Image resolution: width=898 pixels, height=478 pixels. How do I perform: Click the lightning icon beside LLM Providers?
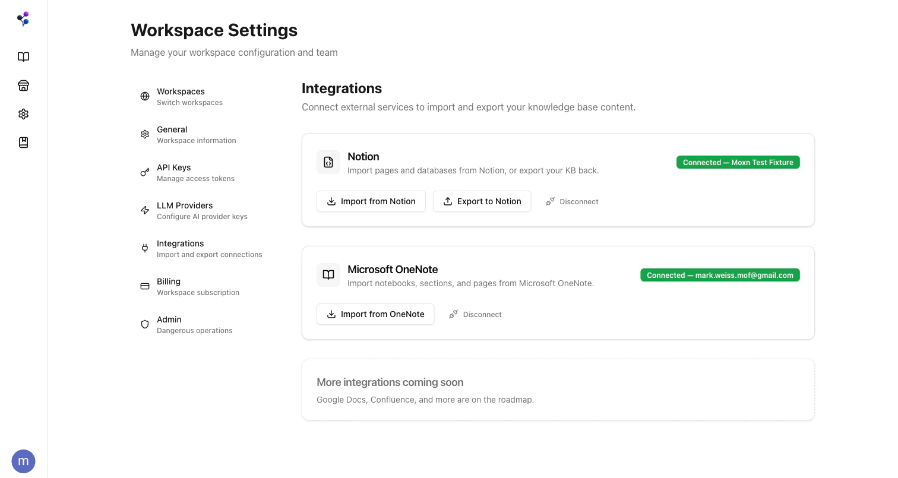click(x=145, y=210)
